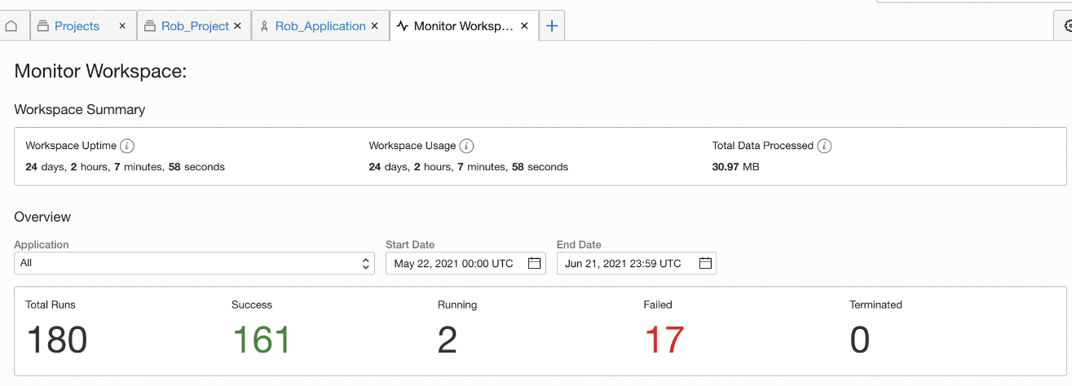Click the Start Date input field
This screenshot has width=1072, height=386.
455,263
